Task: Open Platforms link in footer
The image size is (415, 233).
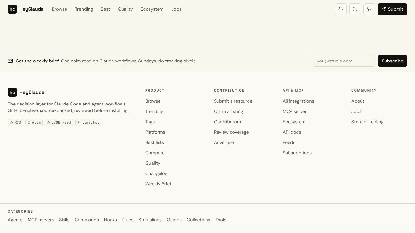Action: coord(155,132)
